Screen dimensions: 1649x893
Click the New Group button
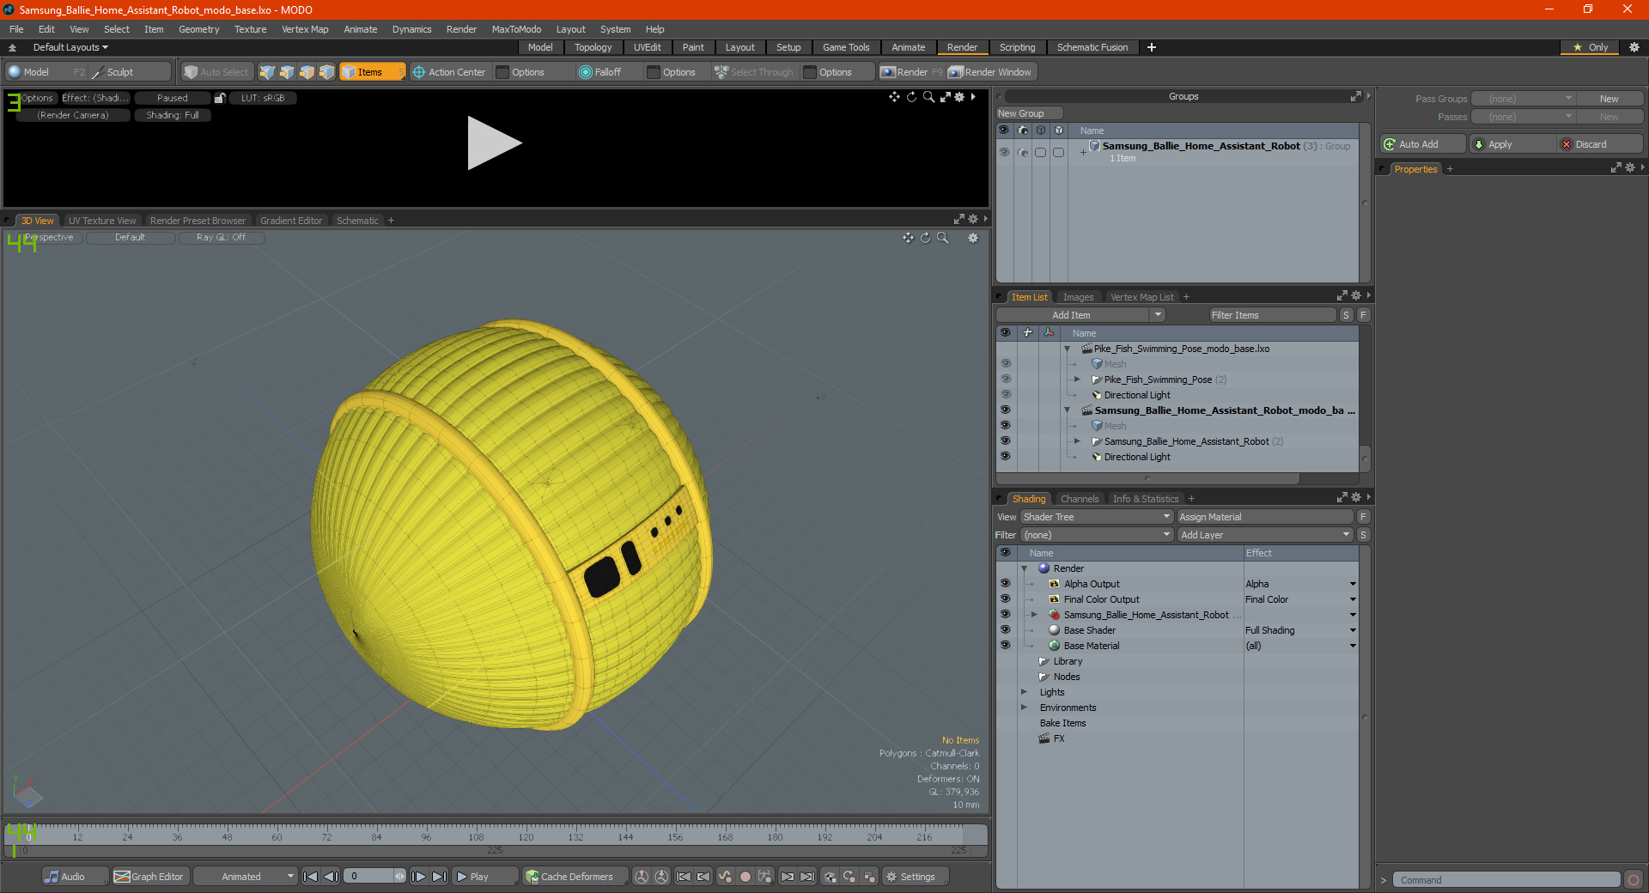[1029, 113]
